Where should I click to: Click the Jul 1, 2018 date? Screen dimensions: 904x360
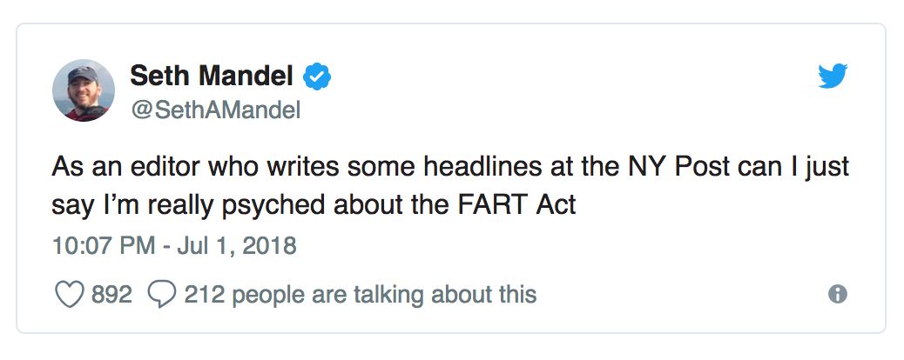tap(236, 246)
